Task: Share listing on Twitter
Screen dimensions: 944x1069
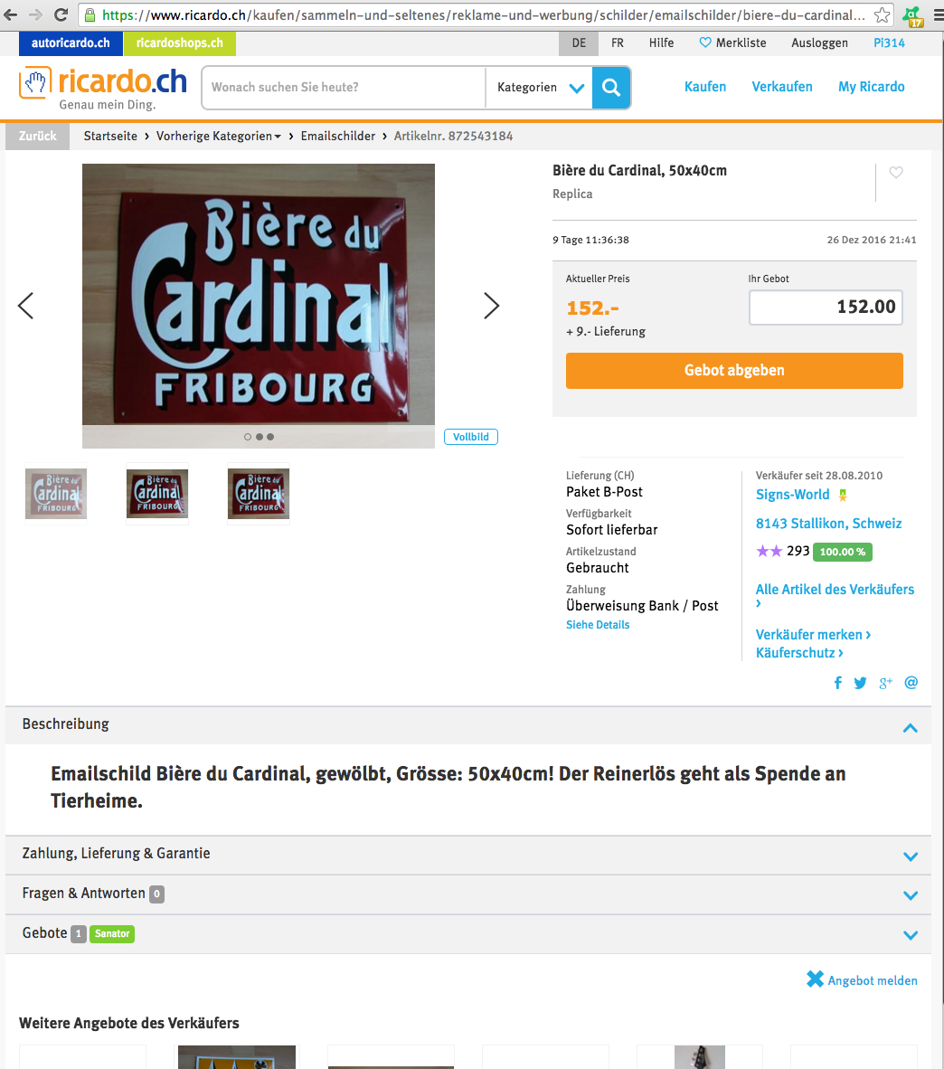Action: (x=860, y=683)
